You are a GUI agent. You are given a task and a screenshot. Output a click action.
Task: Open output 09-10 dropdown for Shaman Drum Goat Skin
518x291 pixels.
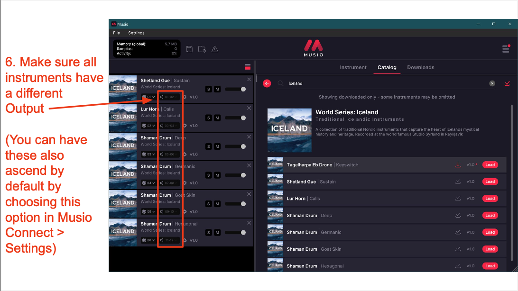tap(169, 212)
